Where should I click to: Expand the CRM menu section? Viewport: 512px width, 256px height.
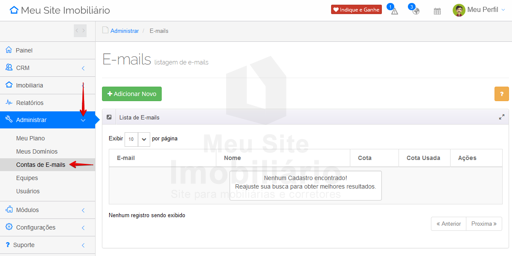[x=47, y=68]
